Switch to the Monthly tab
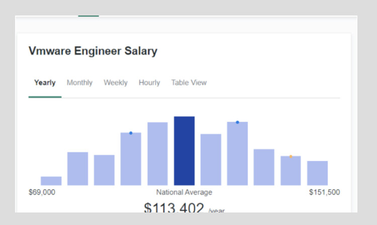 pyautogui.click(x=79, y=83)
